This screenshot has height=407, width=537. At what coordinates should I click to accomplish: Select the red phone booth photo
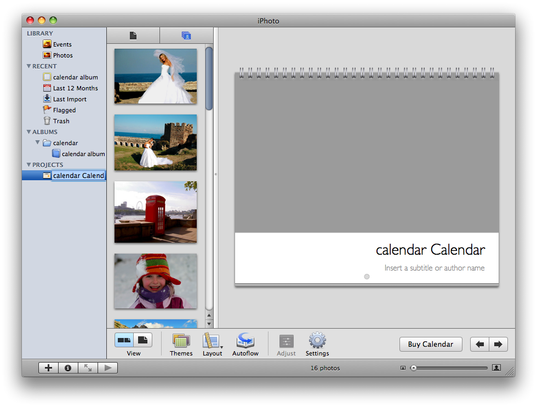tap(156, 212)
